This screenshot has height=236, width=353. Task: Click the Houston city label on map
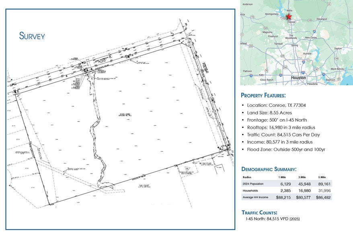click(298, 77)
